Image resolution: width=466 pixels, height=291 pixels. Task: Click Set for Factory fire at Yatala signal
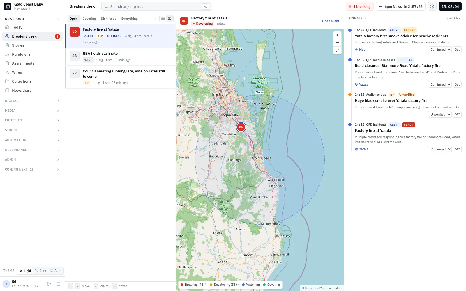pos(457,149)
